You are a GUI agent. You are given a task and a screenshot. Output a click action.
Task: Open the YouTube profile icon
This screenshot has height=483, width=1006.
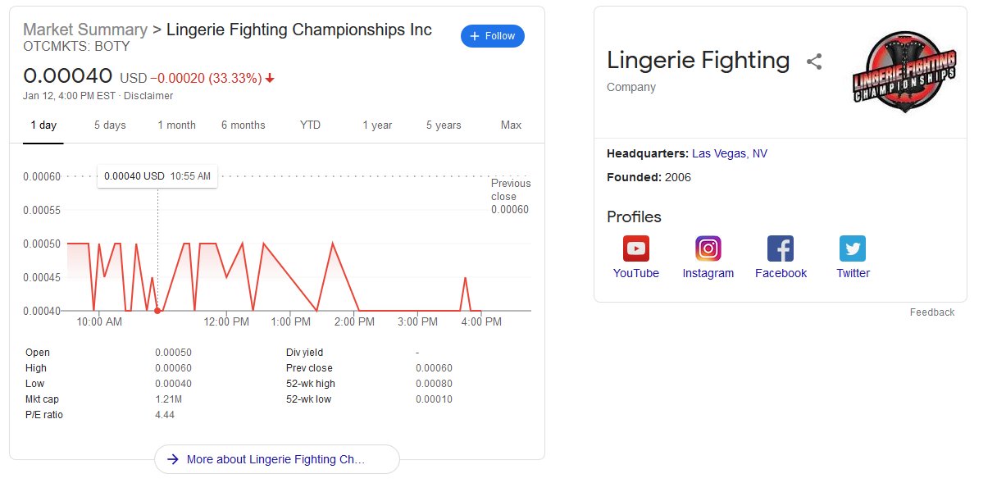coord(636,248)
